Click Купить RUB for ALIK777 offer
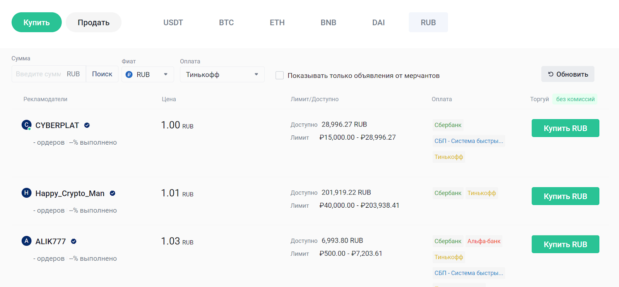The width and height of the screenshot is (619, 287). tap(565, 244)
